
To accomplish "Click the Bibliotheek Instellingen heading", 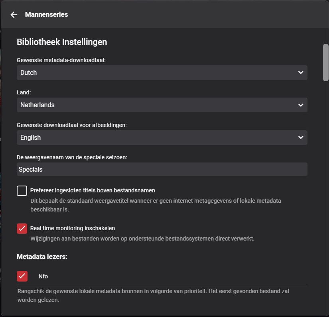I will (62, 42).
